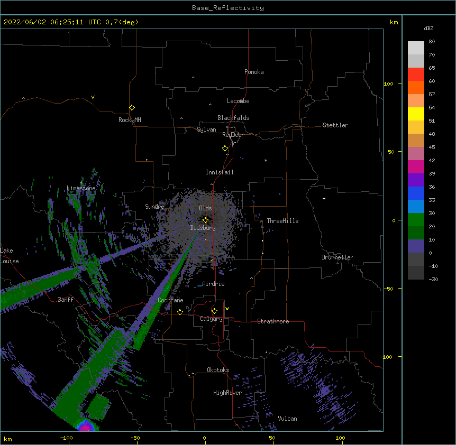The height and width of the screenshot is (445, 456).
Task: Click the dBZ legend heading
Action: tap(428, 28)
